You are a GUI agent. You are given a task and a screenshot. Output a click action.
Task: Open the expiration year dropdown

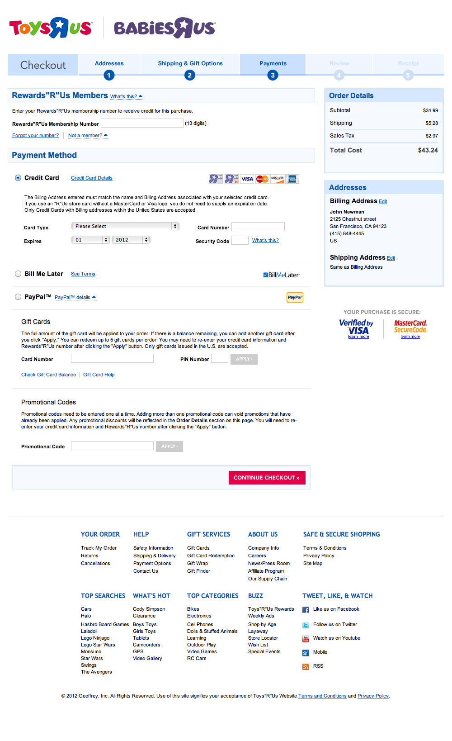(x=131, y=240)
